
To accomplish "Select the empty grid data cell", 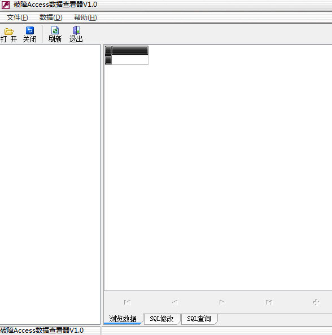I will pos(130,60).
